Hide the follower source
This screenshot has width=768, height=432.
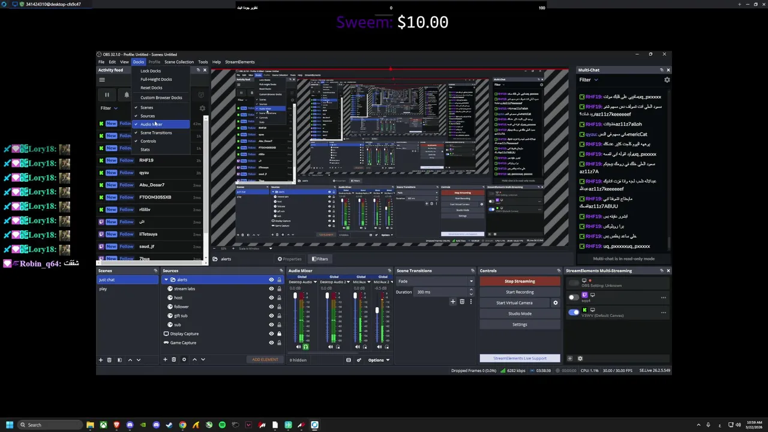point(271,307)
